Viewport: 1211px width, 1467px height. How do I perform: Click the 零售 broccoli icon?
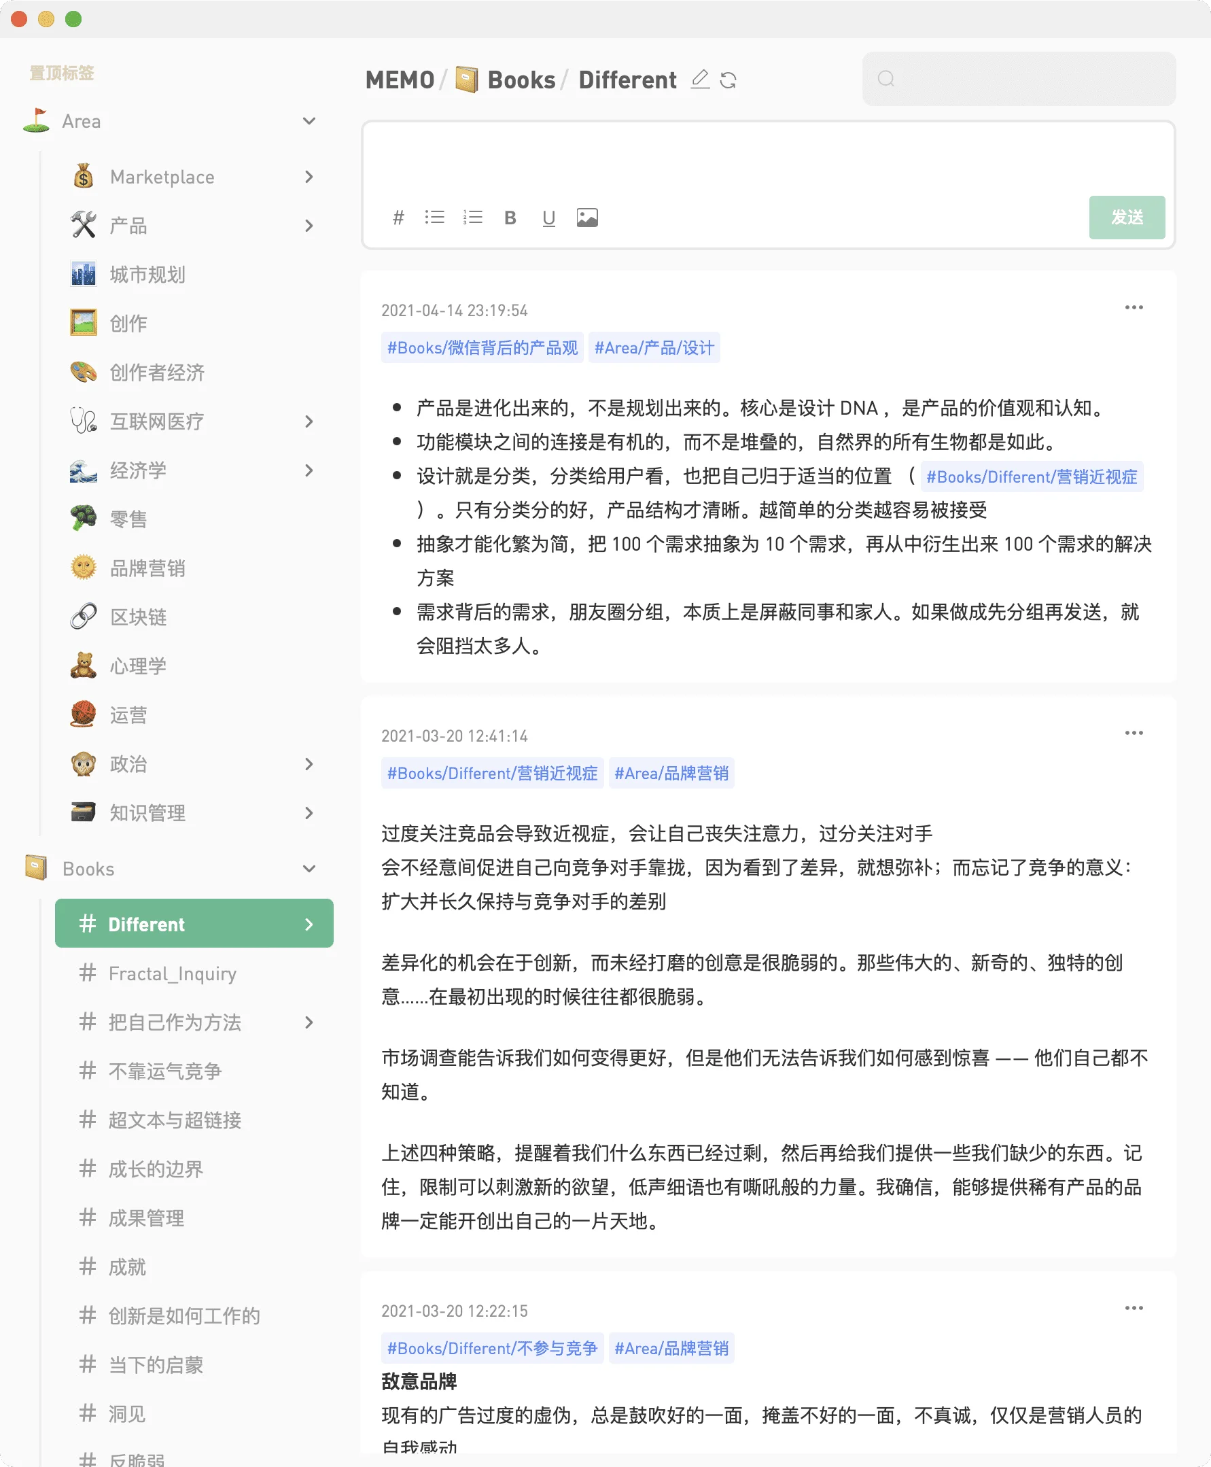click(x=84, y=519)
